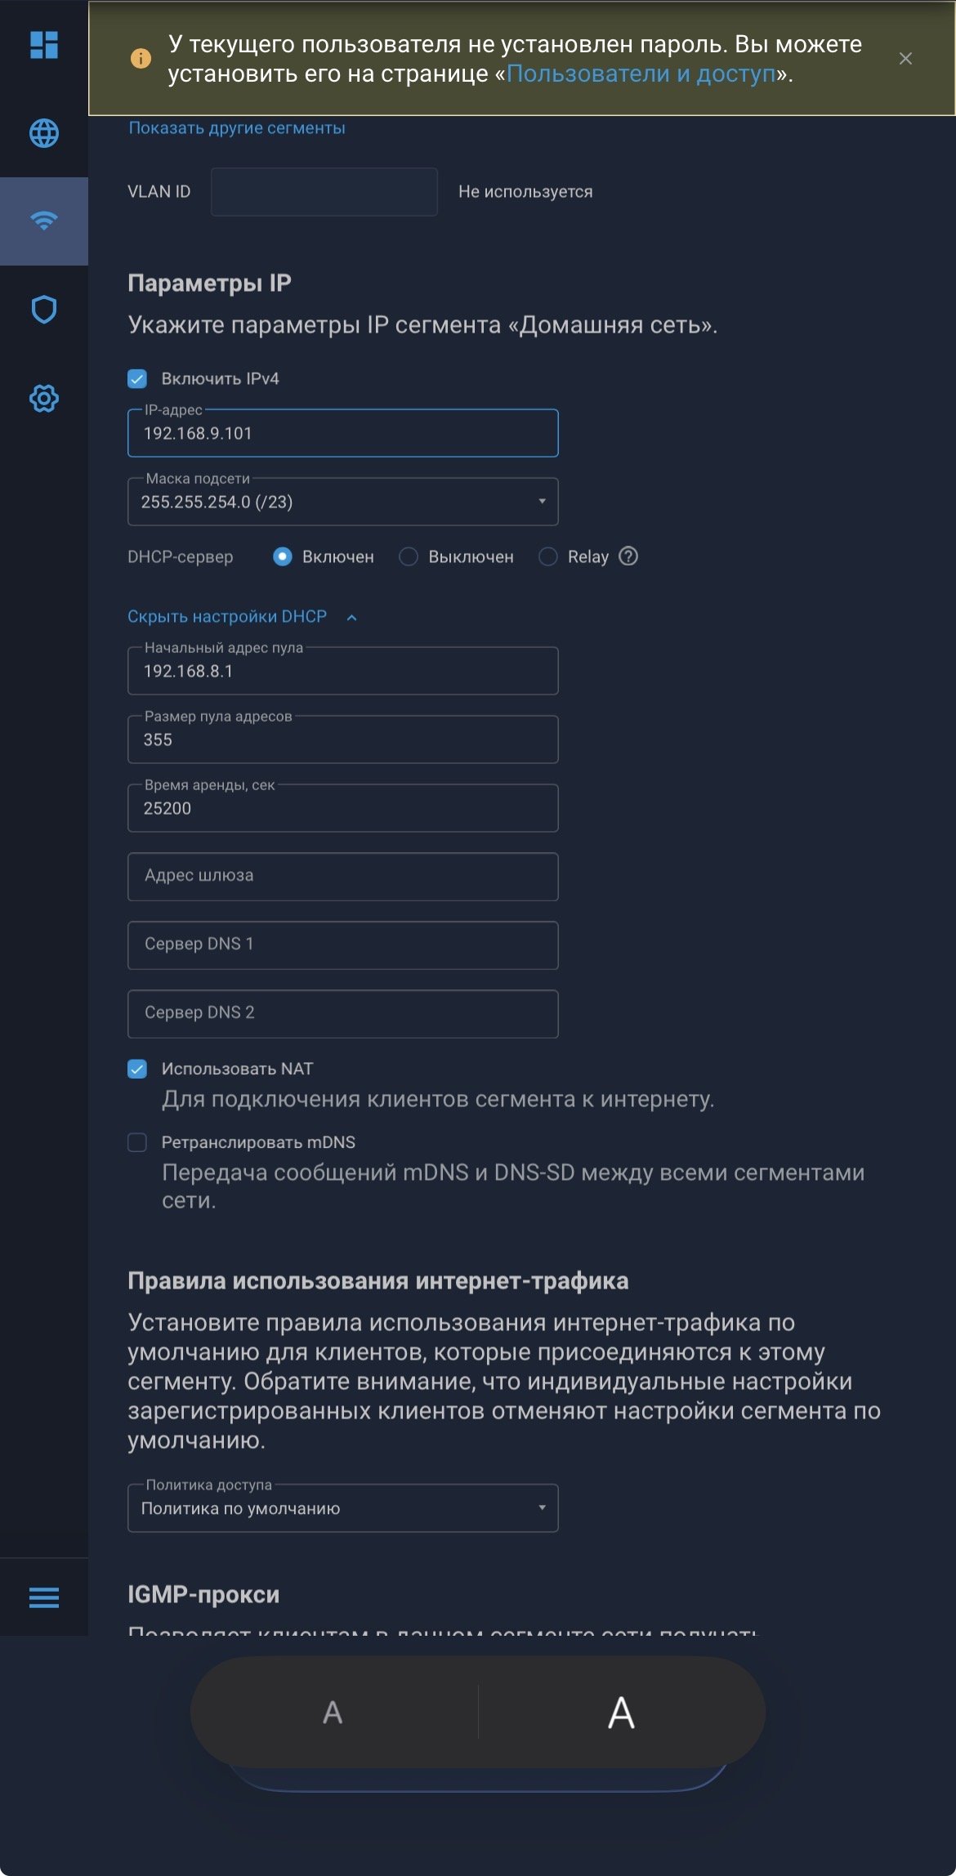The image size is (956, 1876).
Task: Open the shield security section
Action: pos(44,310)
